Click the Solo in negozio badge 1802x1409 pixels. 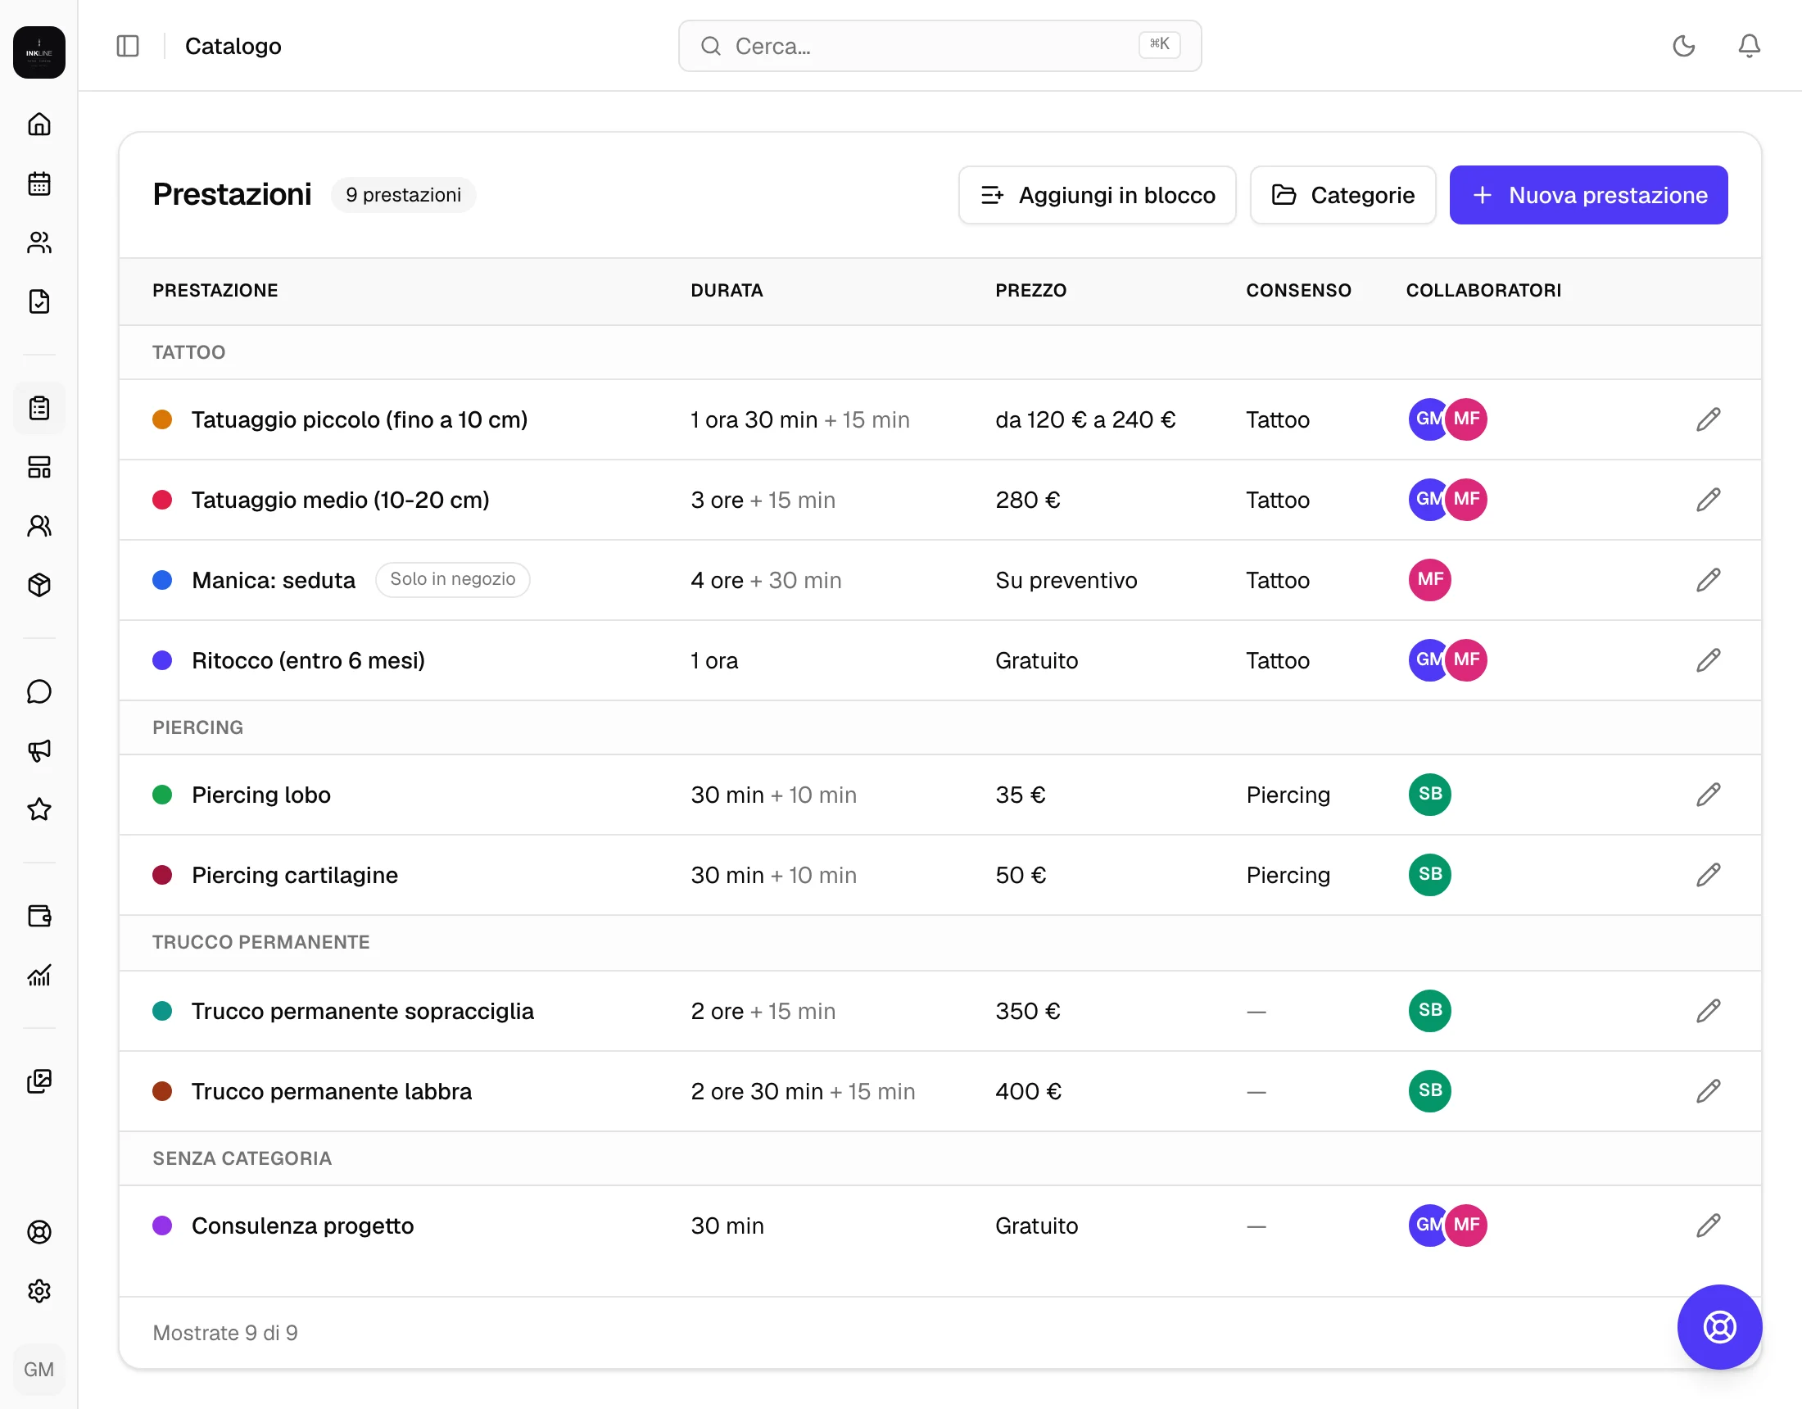452,579
